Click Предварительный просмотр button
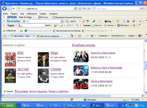Image resolution: width=147 pixels, height=108 pixels. pos(67,17)
